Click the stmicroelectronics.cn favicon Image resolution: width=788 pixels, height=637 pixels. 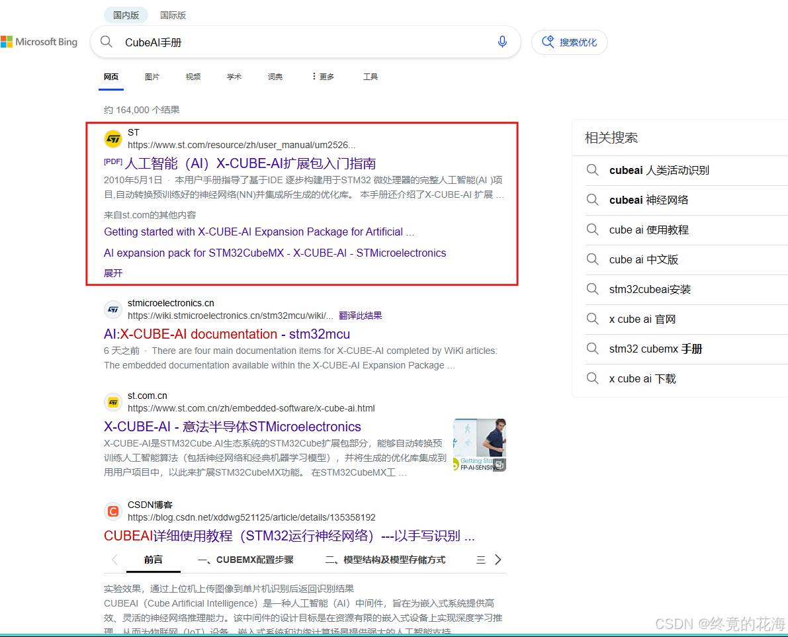pyautogui.click(x=113, y=310)
